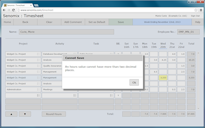
Task: Open a new browser tab
Action: (36, 5)
